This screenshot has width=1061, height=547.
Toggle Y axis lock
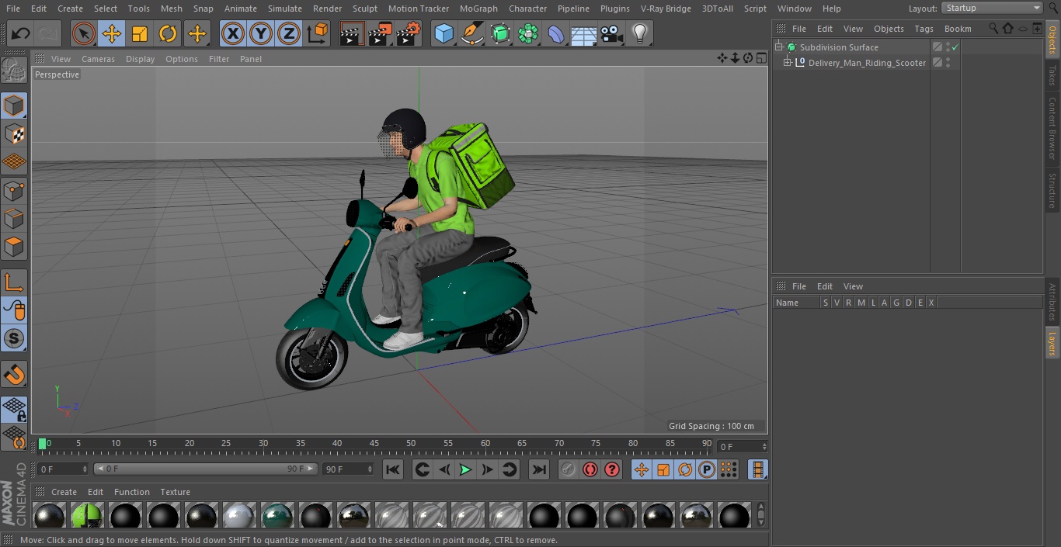click(x=261, y=33)
